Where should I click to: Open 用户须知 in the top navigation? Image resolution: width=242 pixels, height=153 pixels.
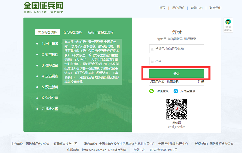coord(178,8)
